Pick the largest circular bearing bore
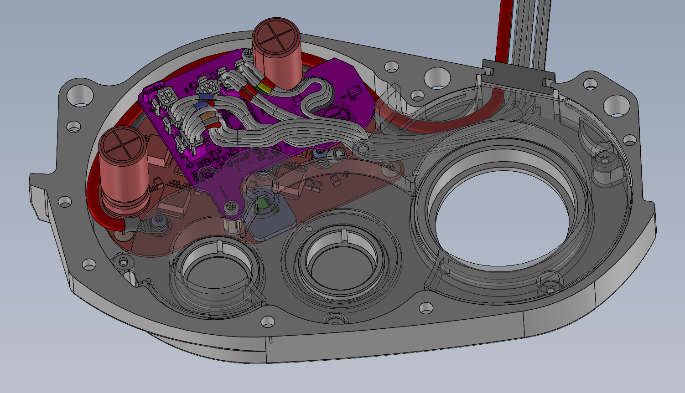This screenshot has height=393, width=685. point(501,219)
